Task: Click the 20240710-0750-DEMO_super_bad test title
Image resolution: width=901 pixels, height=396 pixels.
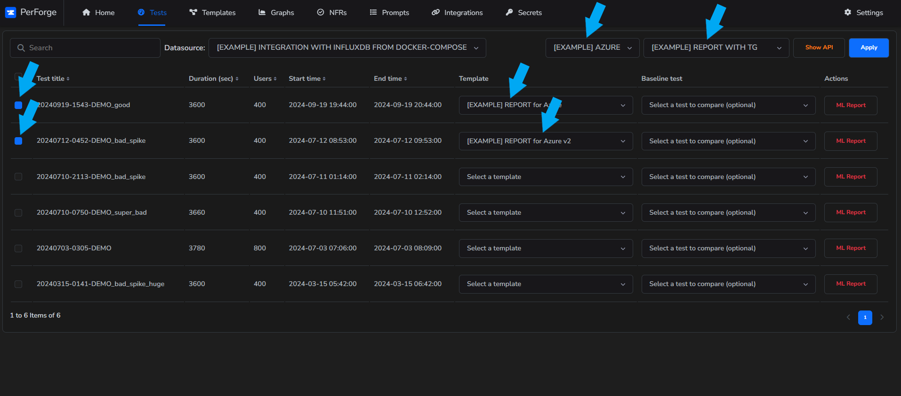Action: coord(92,212)
